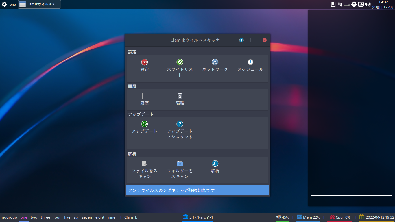
Task: Switch to workspace seven
Action: click(x=87, y=217)
